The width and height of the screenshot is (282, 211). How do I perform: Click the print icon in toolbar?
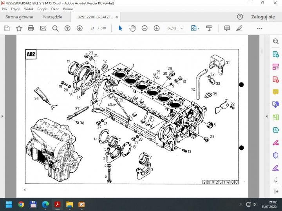tap(31, 28)
